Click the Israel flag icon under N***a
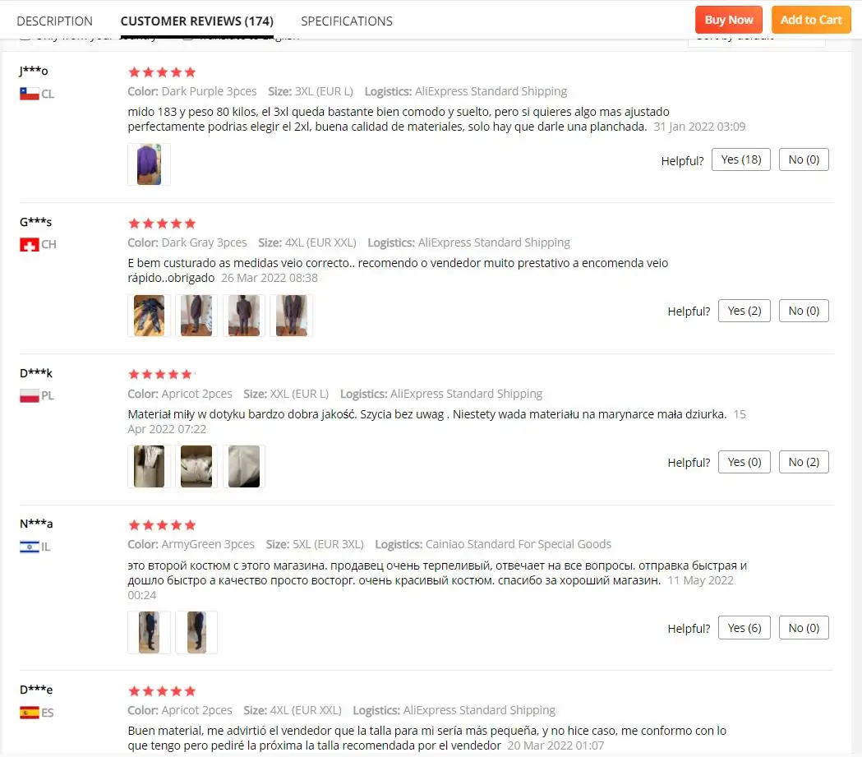This screenshot has width=862, height=757. click(29, 547)
